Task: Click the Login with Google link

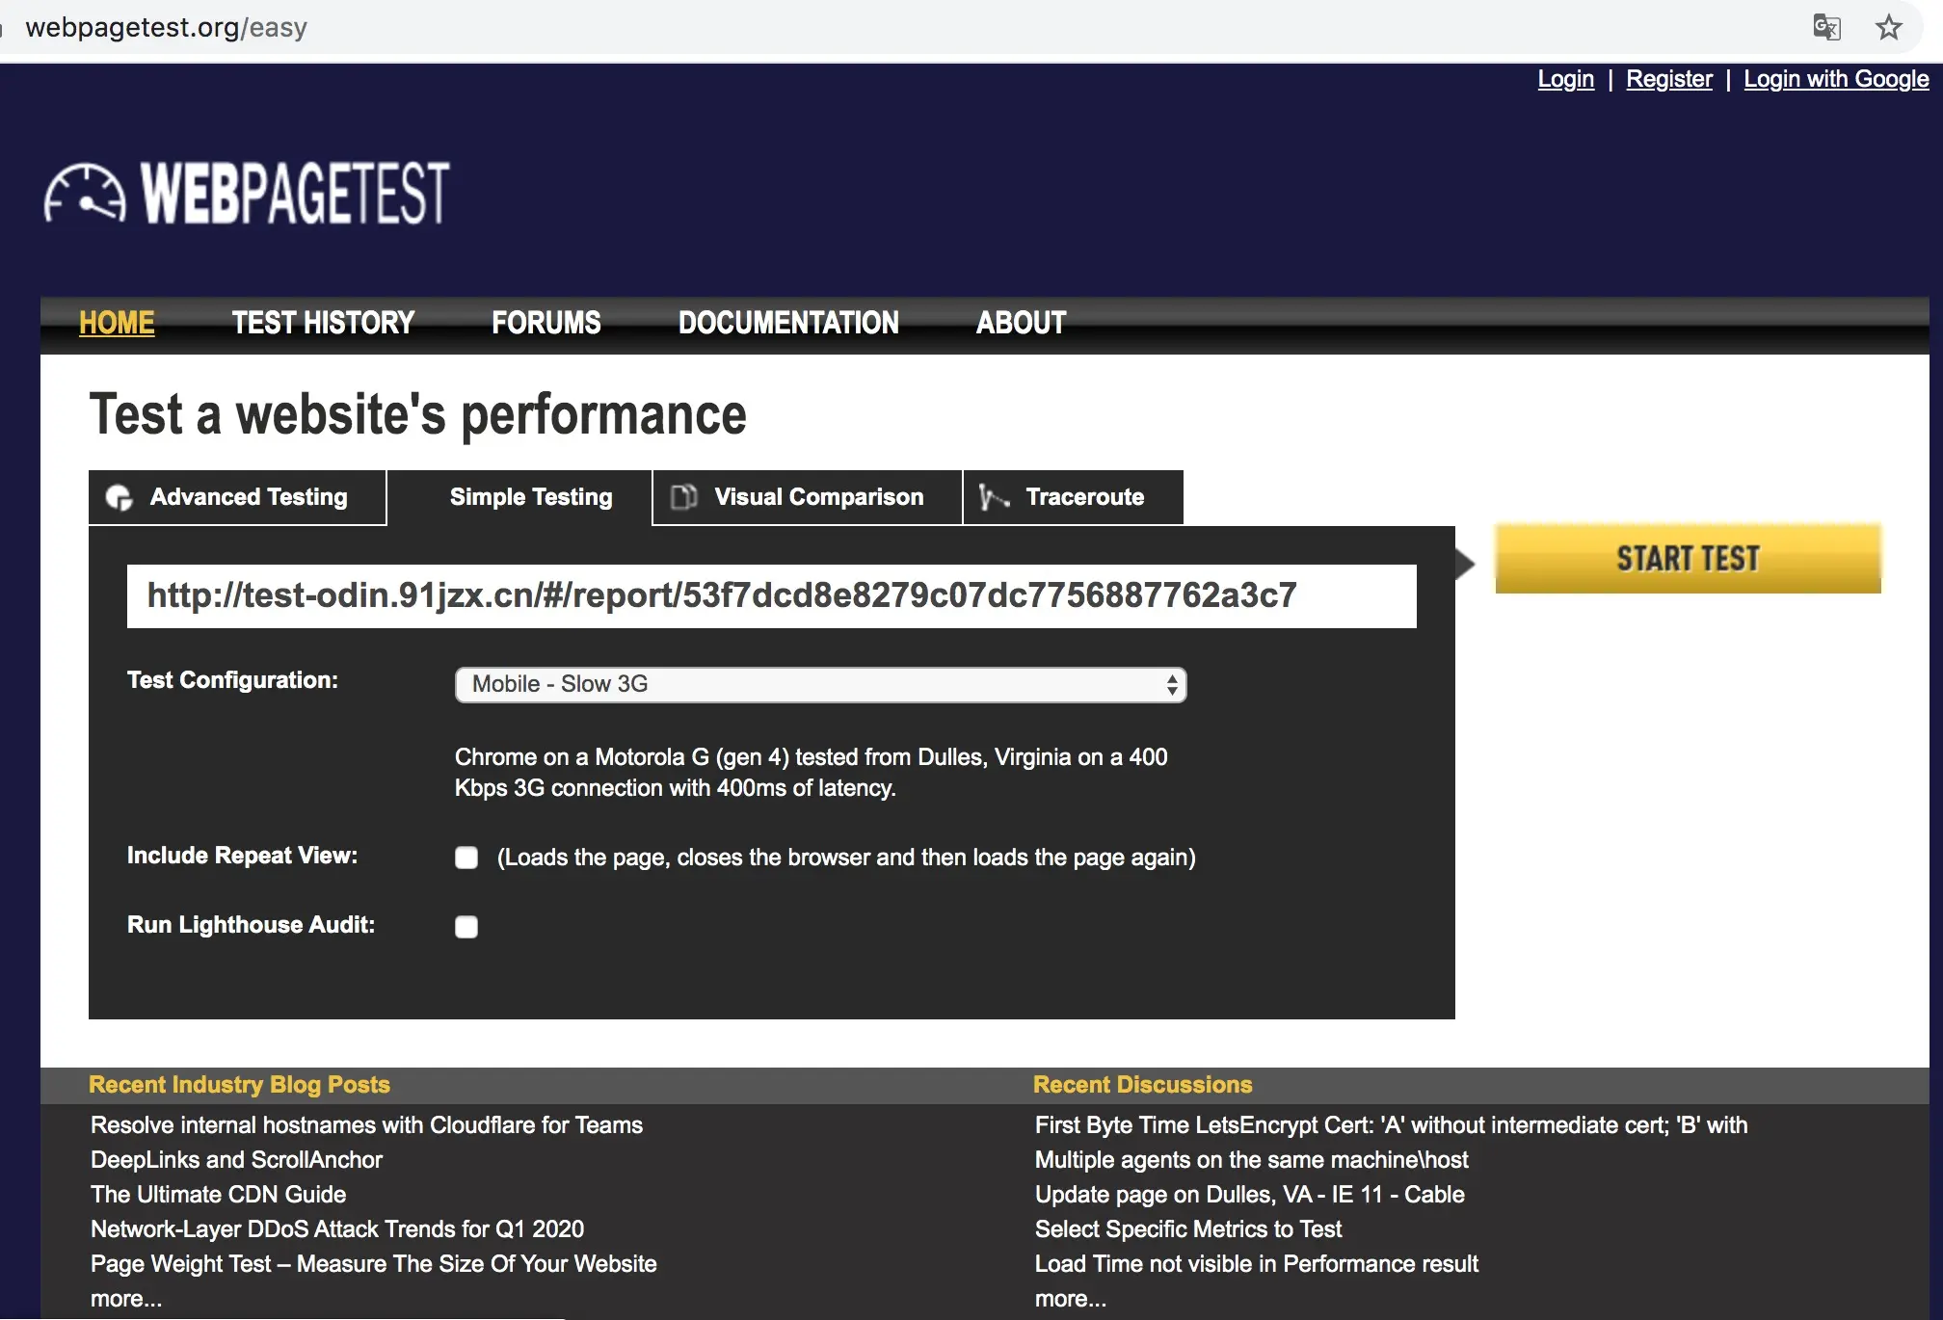Action: (x=1836, y=79)
